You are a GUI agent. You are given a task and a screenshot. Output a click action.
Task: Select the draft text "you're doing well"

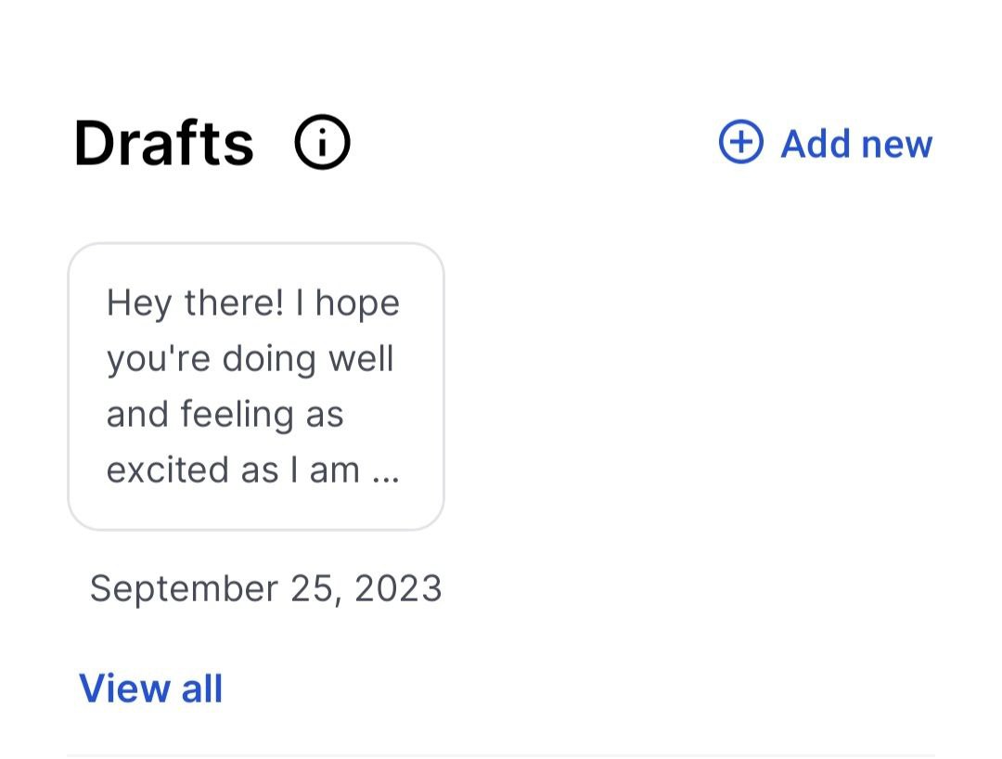250,358
